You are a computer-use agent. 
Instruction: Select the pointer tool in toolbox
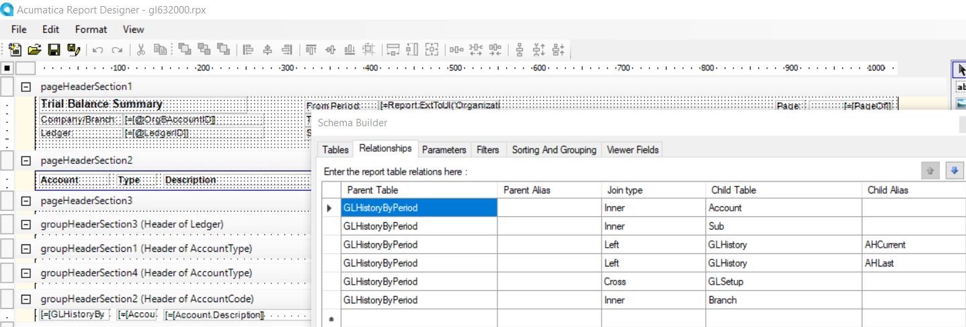(x=960, y=70)
